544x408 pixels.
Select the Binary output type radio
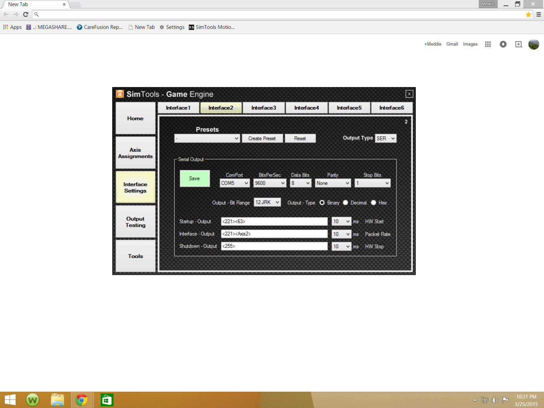click(322, 203)
